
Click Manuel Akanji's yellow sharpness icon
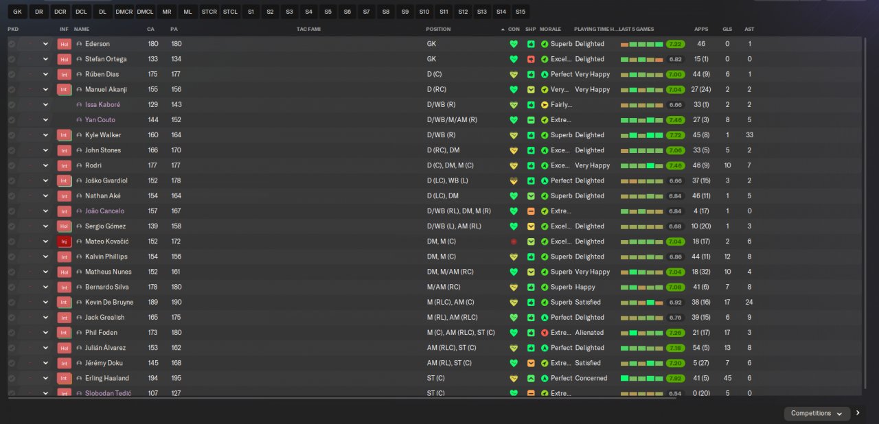531,89
